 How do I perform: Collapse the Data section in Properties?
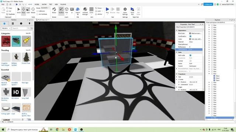tap(177, 52)
